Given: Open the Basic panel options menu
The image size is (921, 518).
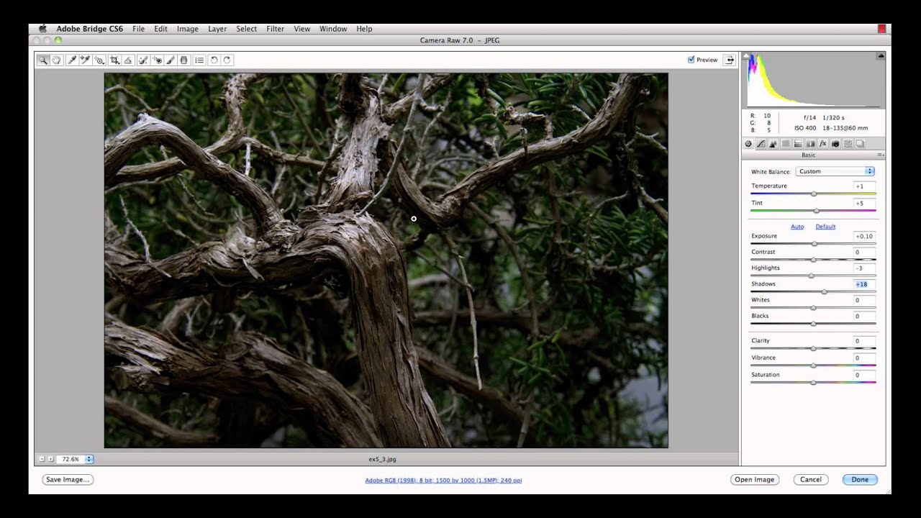Looking at the screenshot, I should point(880,155).
